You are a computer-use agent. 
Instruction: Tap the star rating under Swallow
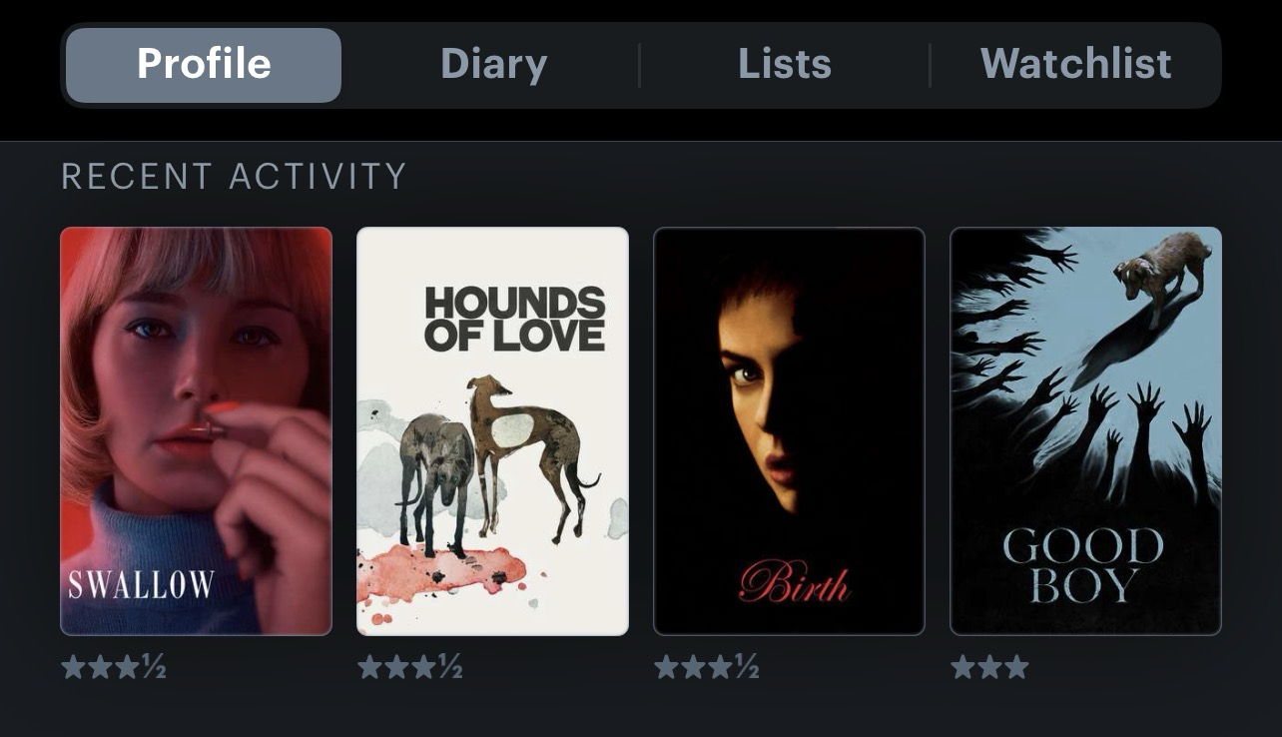point(113,667)
